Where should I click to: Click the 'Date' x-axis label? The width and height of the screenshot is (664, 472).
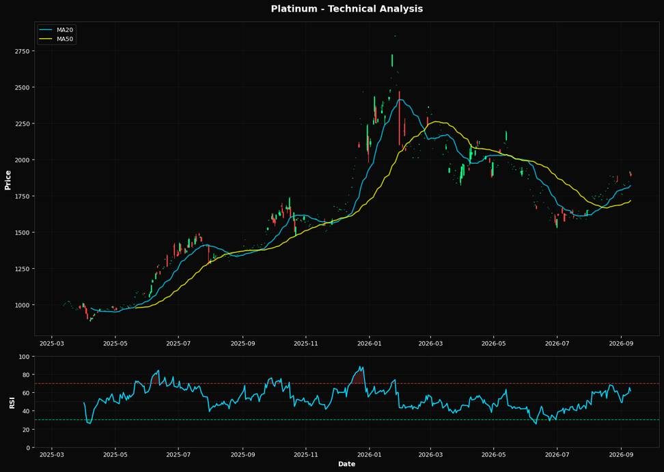[346, 464]
